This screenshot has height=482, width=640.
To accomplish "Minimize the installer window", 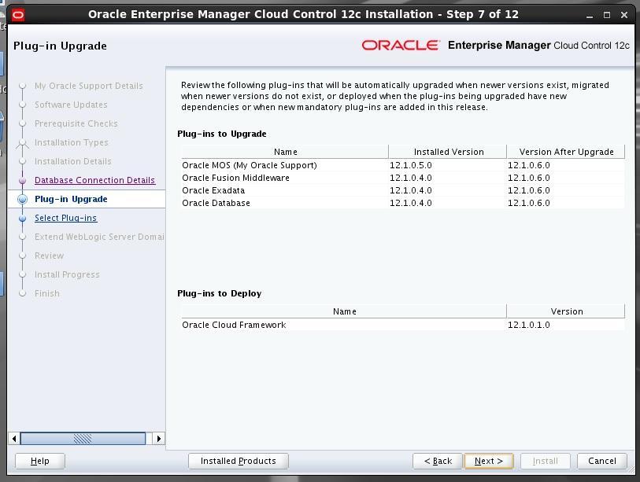I will 590,16.
